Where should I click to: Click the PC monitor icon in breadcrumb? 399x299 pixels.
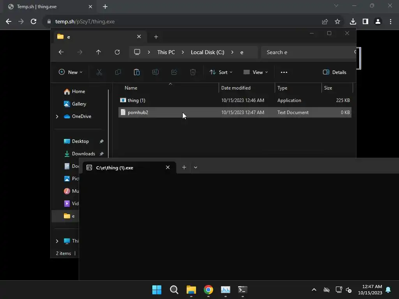(x=137, y=52)
